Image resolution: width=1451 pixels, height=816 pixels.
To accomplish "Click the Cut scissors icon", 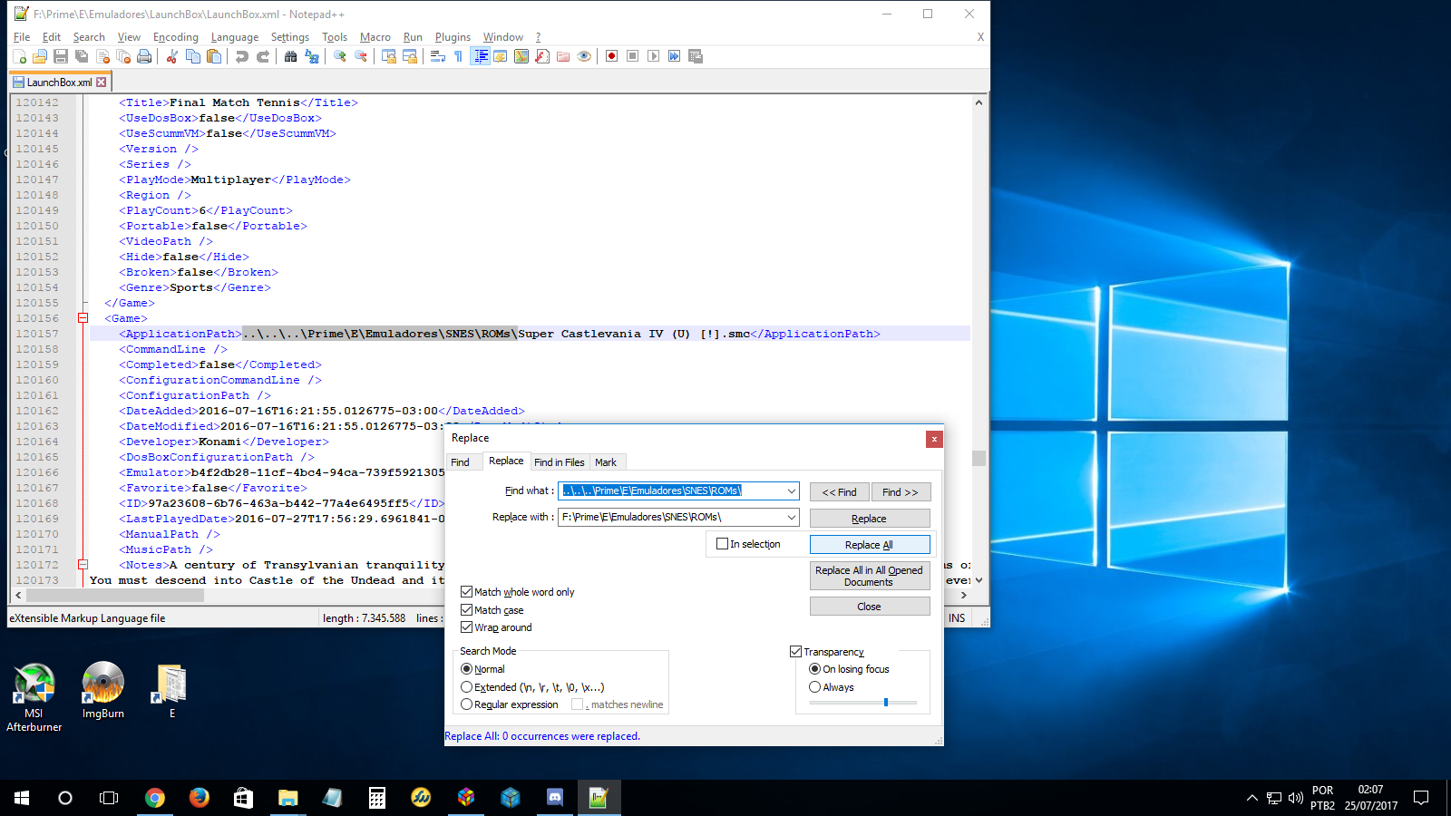I will tap(171, 56).
